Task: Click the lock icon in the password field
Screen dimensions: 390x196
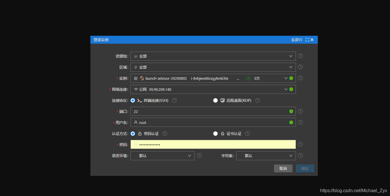Action: coord(136,144)
